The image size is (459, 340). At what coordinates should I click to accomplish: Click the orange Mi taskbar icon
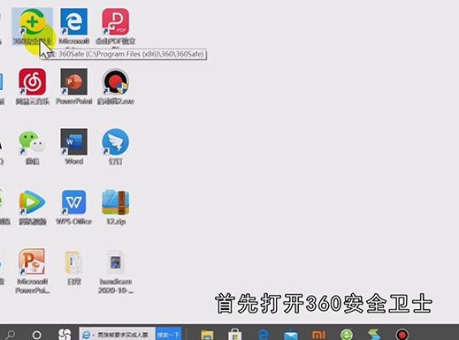[x=318, y=335]
